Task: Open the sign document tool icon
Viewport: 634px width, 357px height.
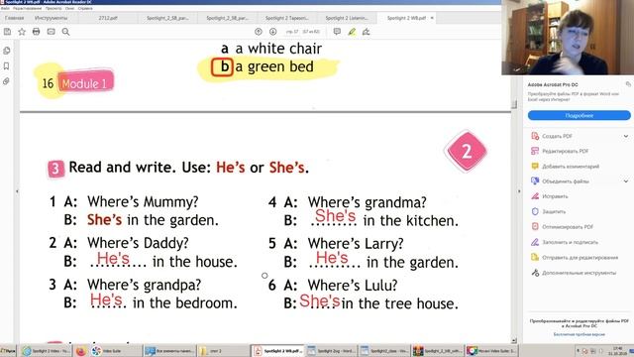Action: tap(367, 32)
